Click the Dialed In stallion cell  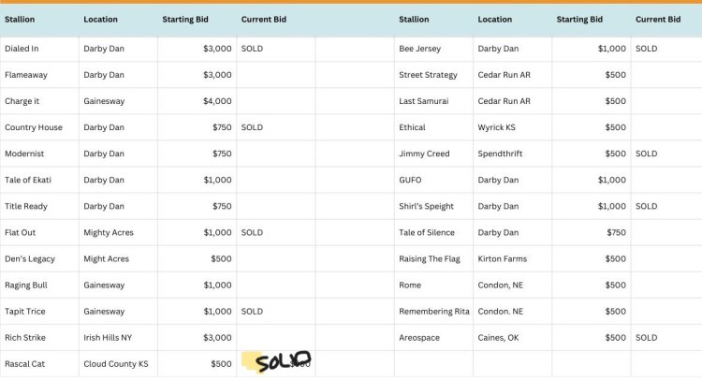point(22,49)
